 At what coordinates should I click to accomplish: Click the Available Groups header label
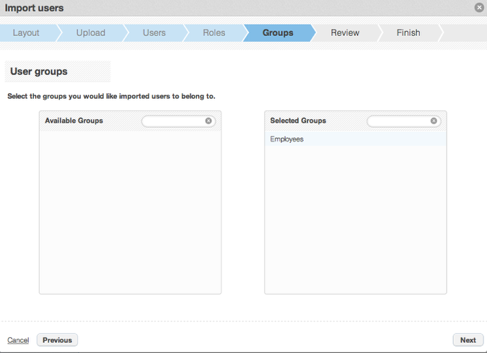click(74, 121)
